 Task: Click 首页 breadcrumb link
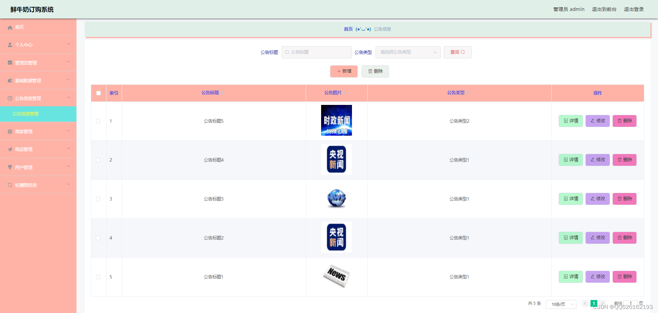[348, 29]
